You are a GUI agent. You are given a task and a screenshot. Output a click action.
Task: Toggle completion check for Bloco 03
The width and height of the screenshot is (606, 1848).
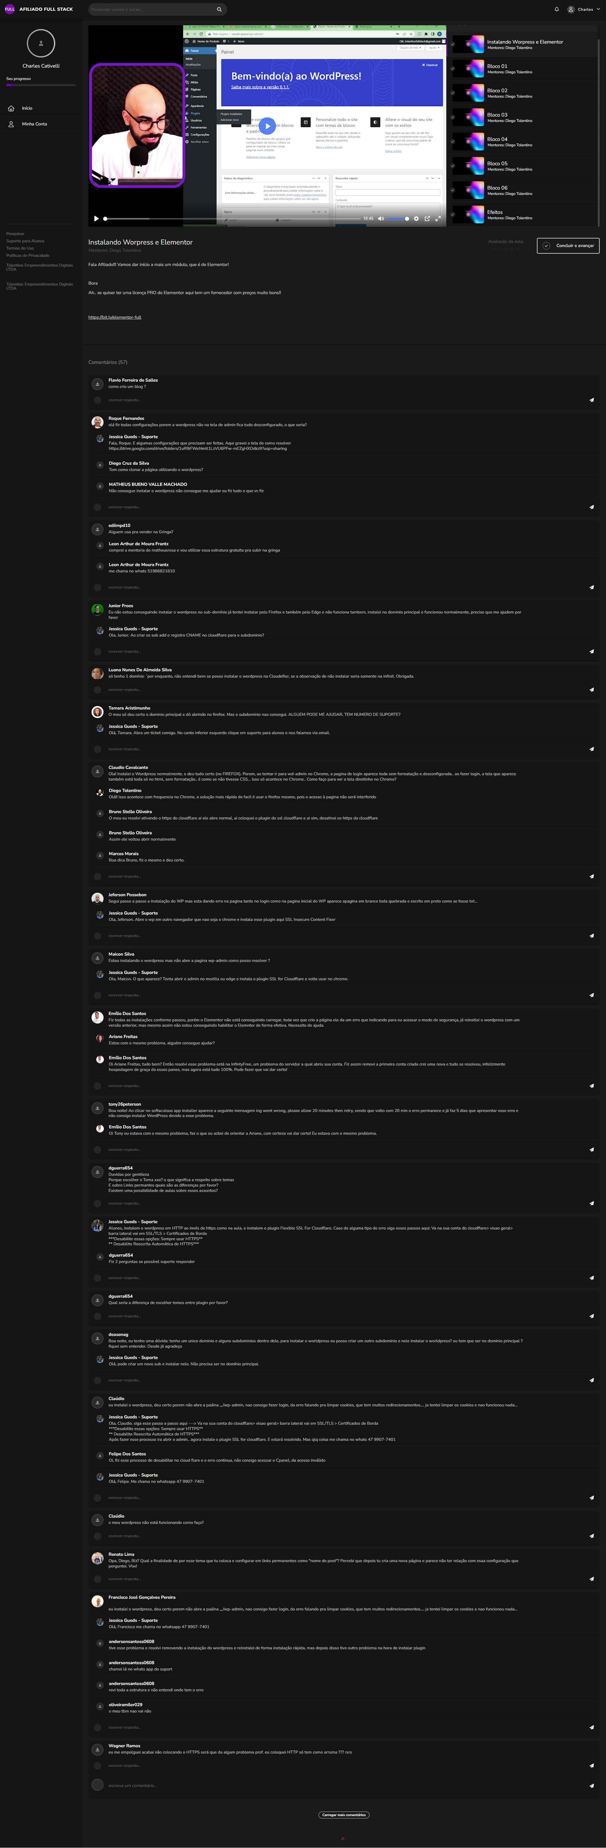pyautogui.click(x=453, y=118)
